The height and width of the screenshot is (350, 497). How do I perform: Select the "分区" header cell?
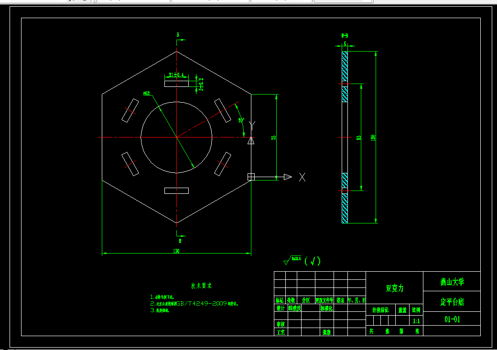pos(306,300)
